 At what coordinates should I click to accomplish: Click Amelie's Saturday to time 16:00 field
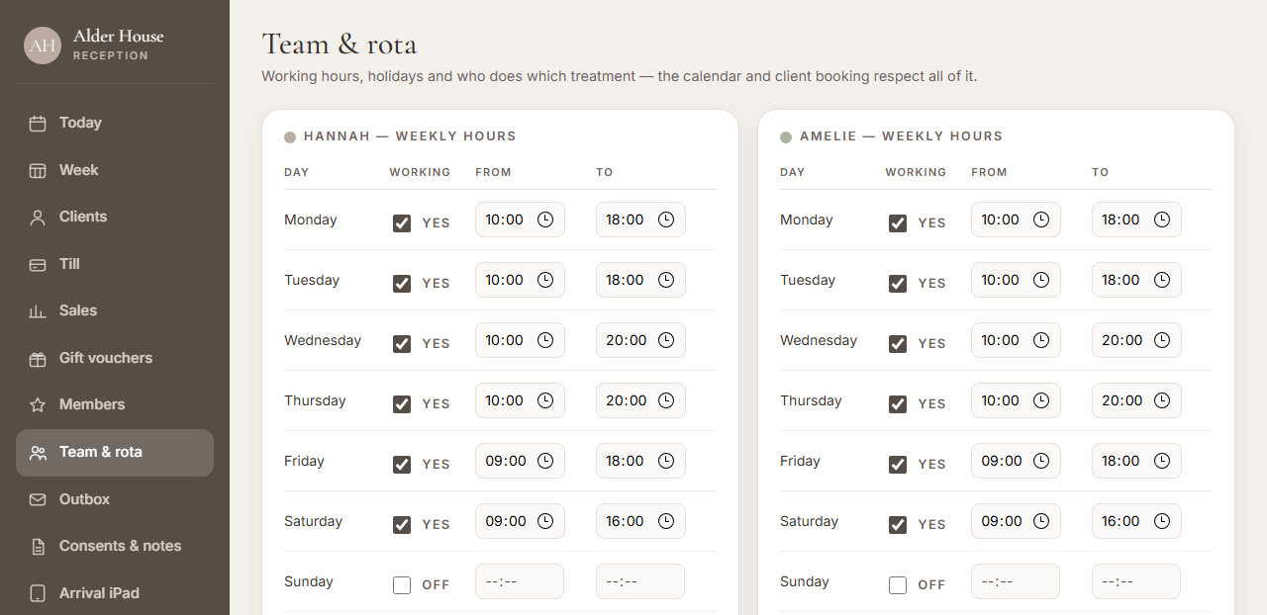click(x=1136, y=521)
